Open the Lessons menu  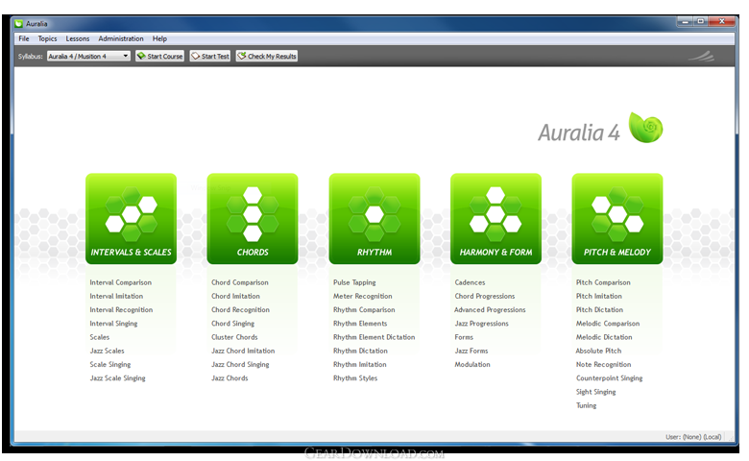78,38
